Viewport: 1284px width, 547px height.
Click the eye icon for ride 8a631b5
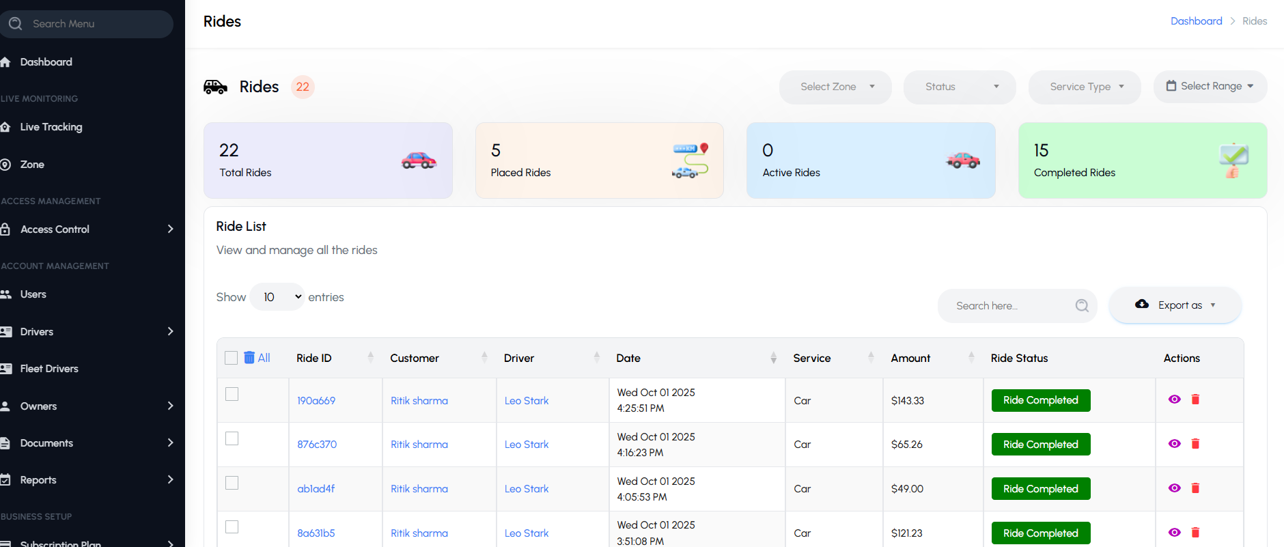point(1174,533)
